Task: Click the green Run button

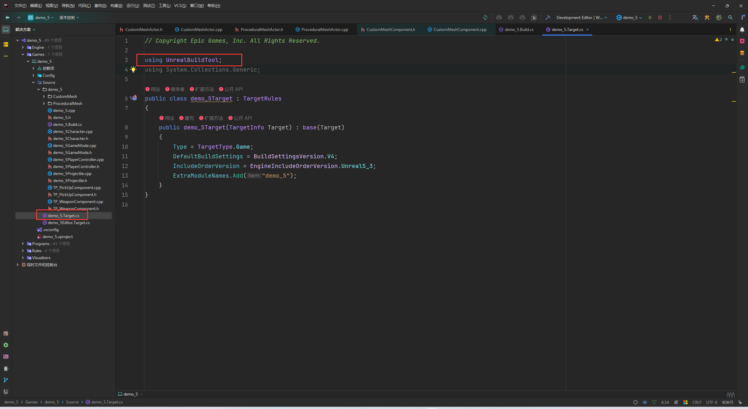Action: coord(650,18)
